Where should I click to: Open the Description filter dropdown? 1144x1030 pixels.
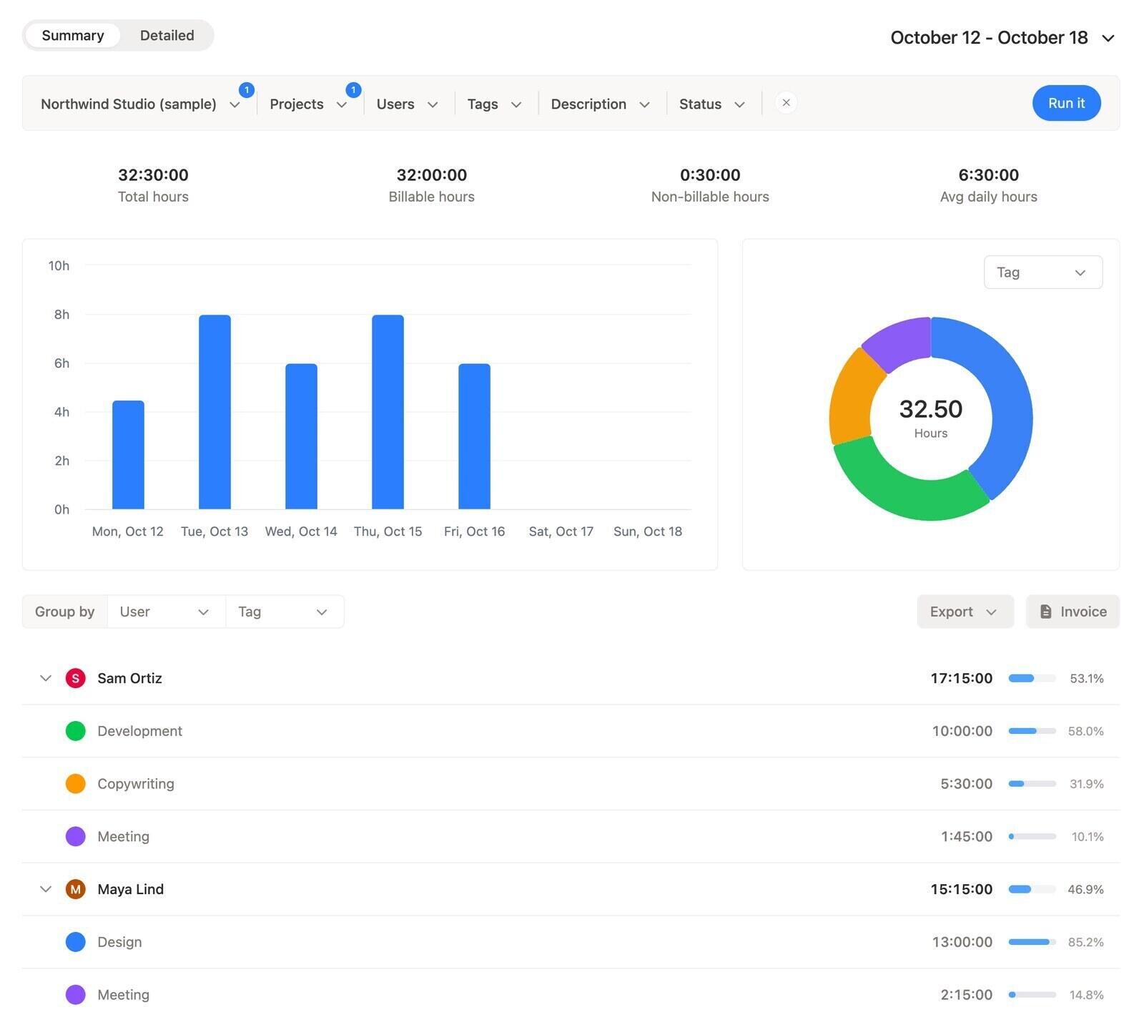point(600,104)
